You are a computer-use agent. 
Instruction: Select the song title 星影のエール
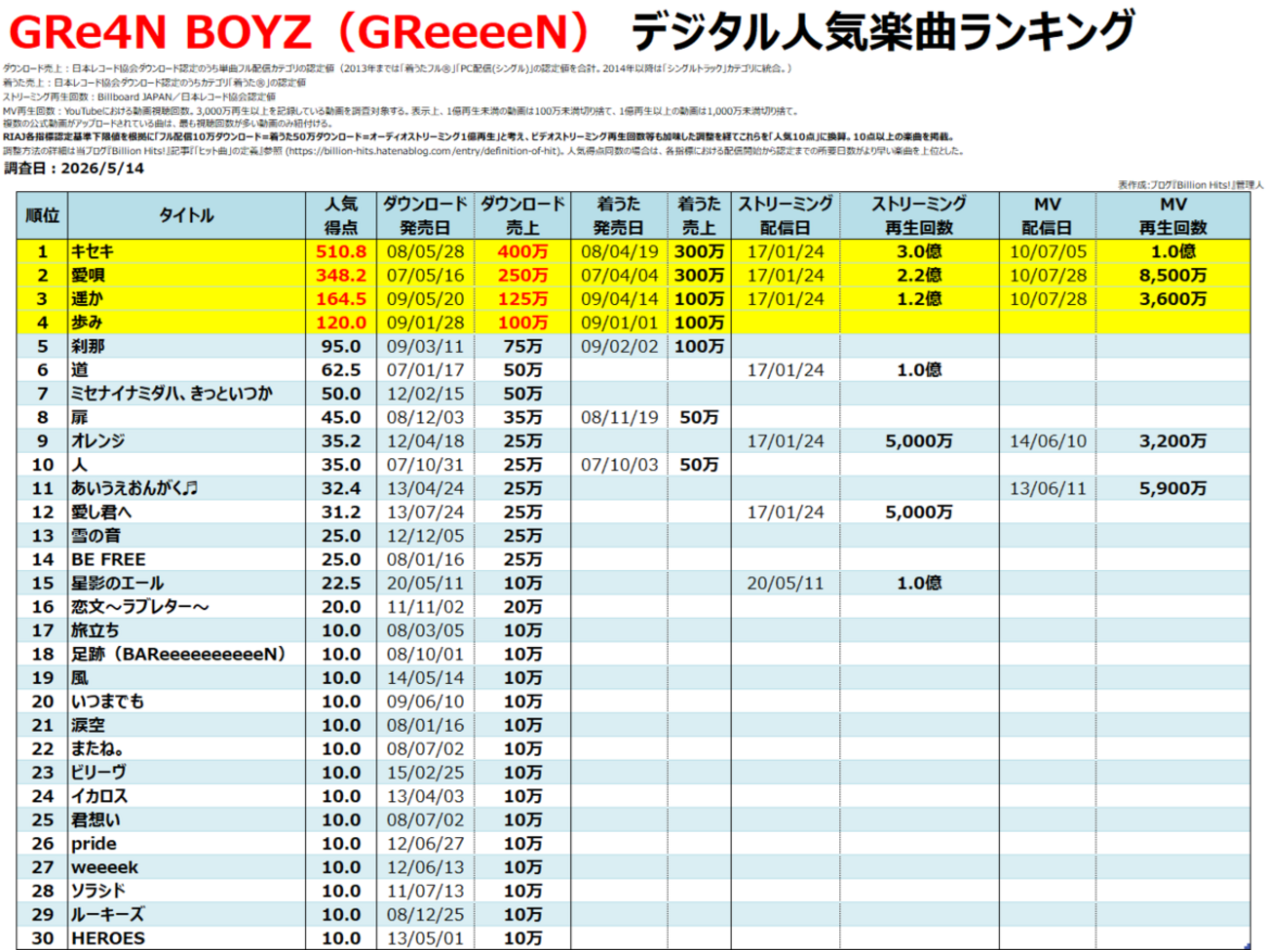(x=117, y=583)
